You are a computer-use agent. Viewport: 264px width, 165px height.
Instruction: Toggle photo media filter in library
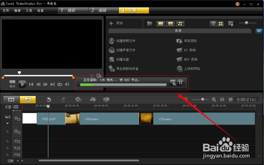coord(170,23)
